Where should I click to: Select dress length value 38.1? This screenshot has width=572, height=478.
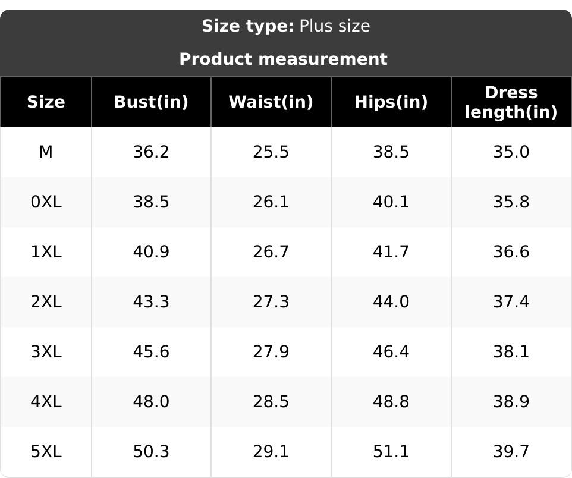[x=511, y=352]
